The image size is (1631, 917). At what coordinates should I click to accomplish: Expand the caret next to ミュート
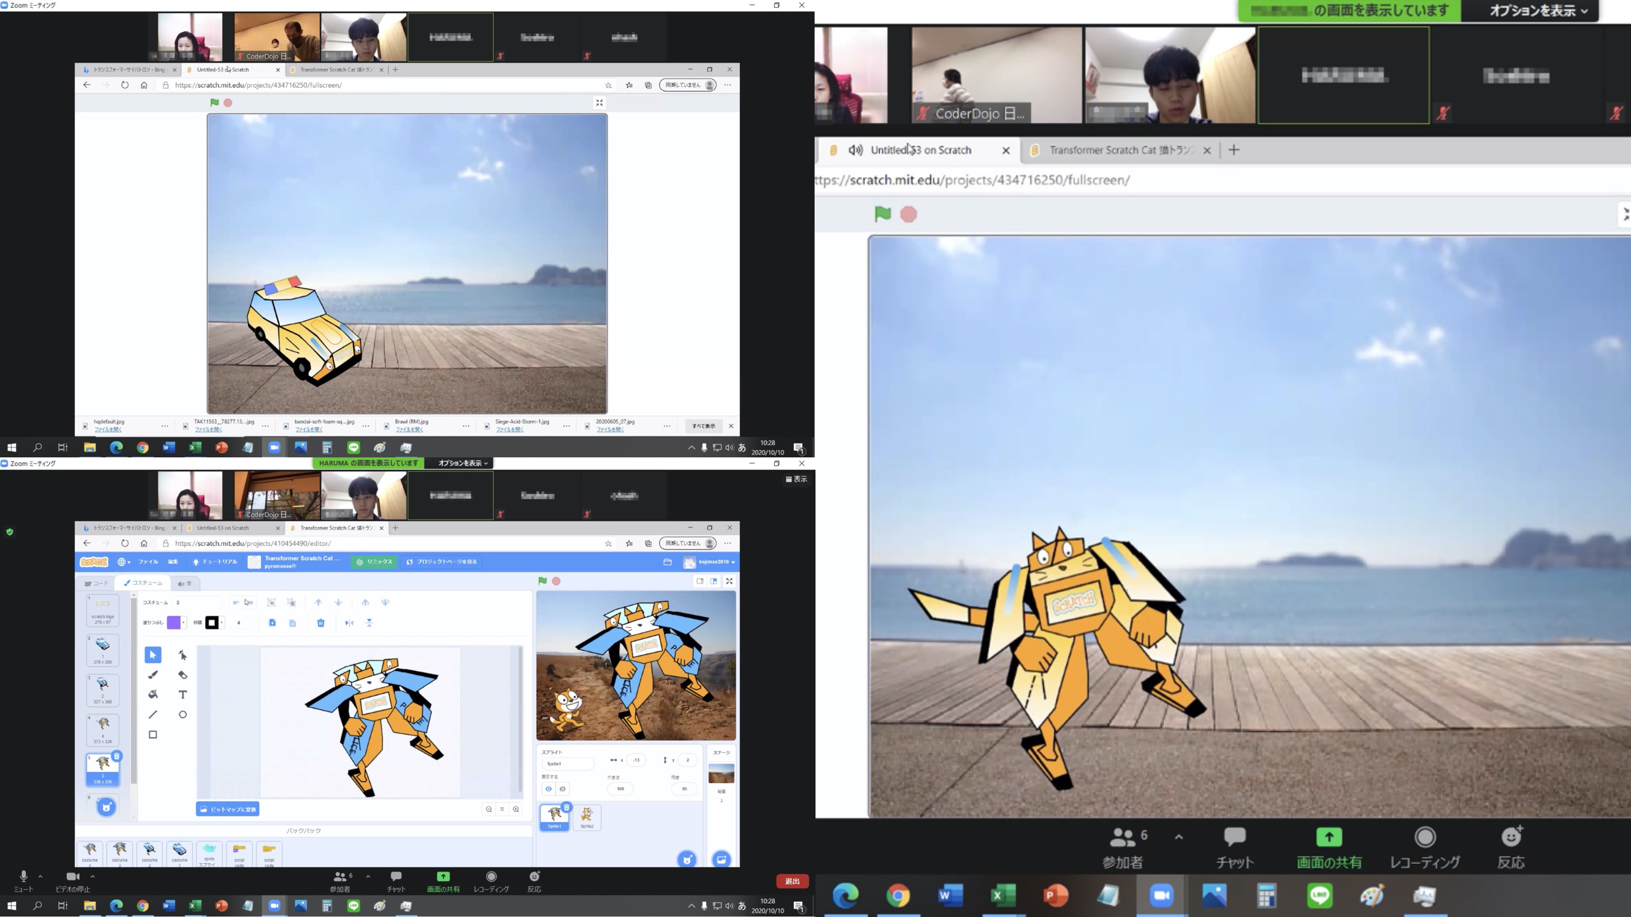pyautogui.click(x=40, y=877)
